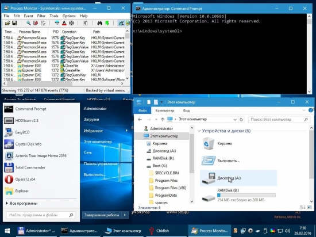Image resolution: width=316 pixels, height=237 pixels.
Task: Click the Завершение работы shutdown button
Action: click(x=102, y=215)
